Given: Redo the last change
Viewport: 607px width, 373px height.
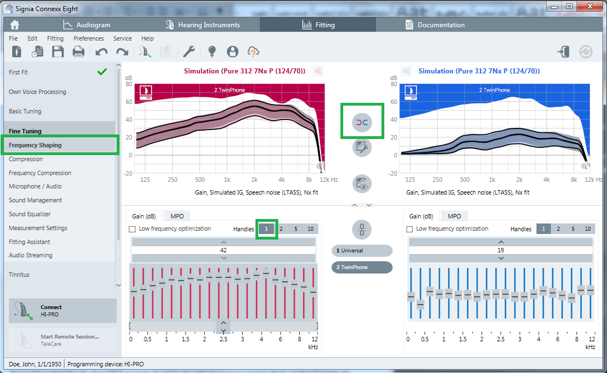Looking at the screenshot, I should coord(122,52).
